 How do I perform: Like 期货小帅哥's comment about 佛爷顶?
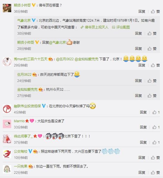click(x=155, y=12)
